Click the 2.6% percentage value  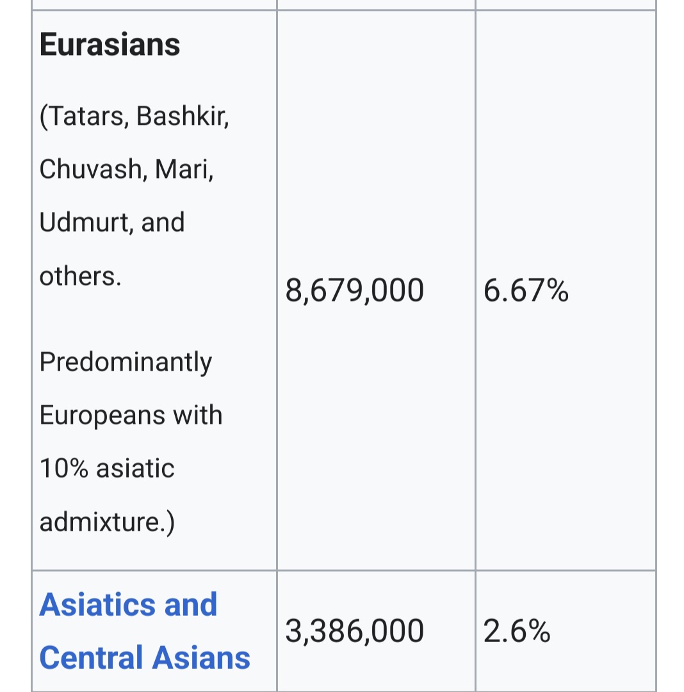click(x=517, y=631)
